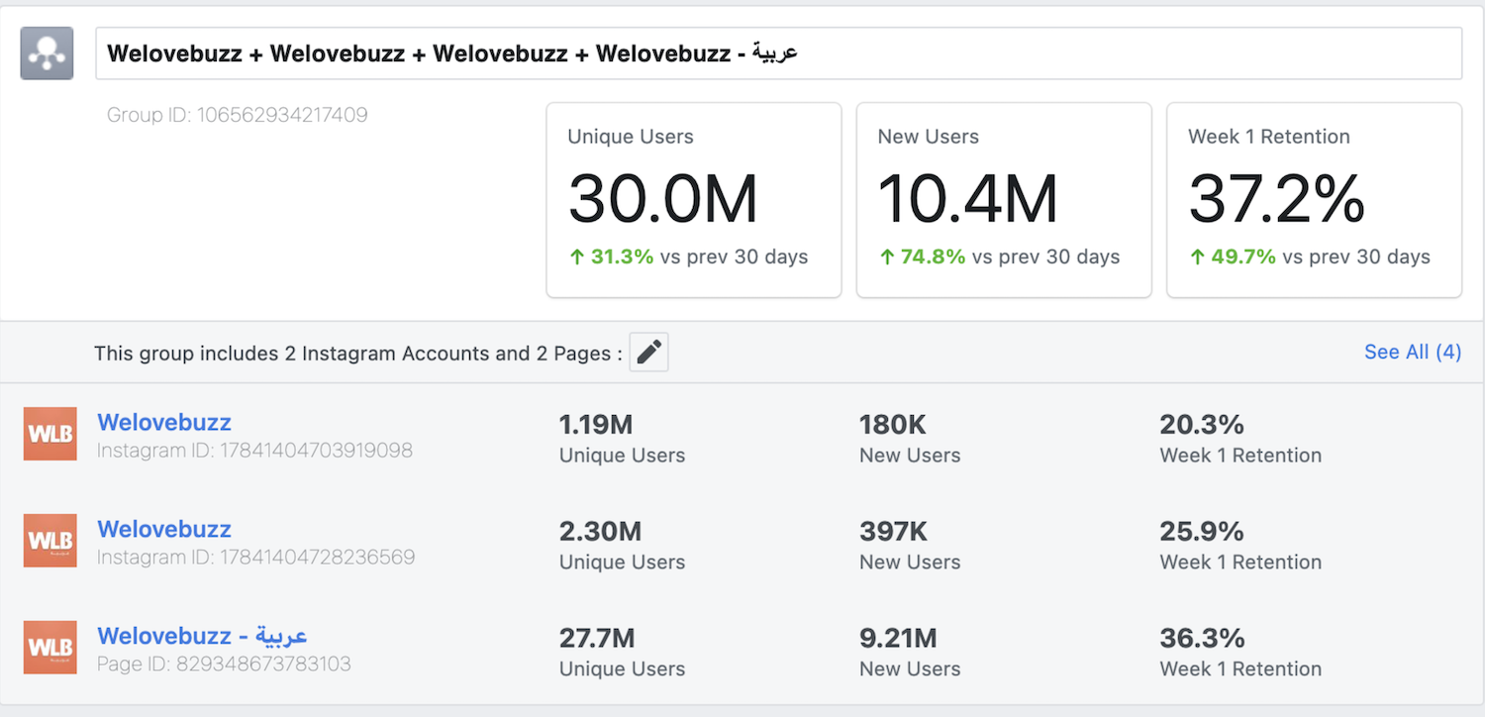Focus the group name input field
The width and height of the screenshot is (1485, 717).
pos(778,53)
